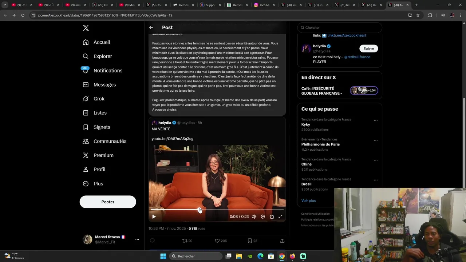Open File Explorer from taskbar
Viewport: 466px width, 262px height.
coord(239,256)
